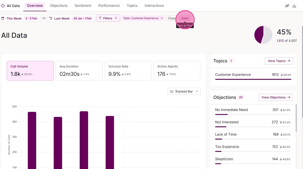The image size is (303, 169).
Task: Switch to the Interactions tab
Action: click(x=154, y=6)
